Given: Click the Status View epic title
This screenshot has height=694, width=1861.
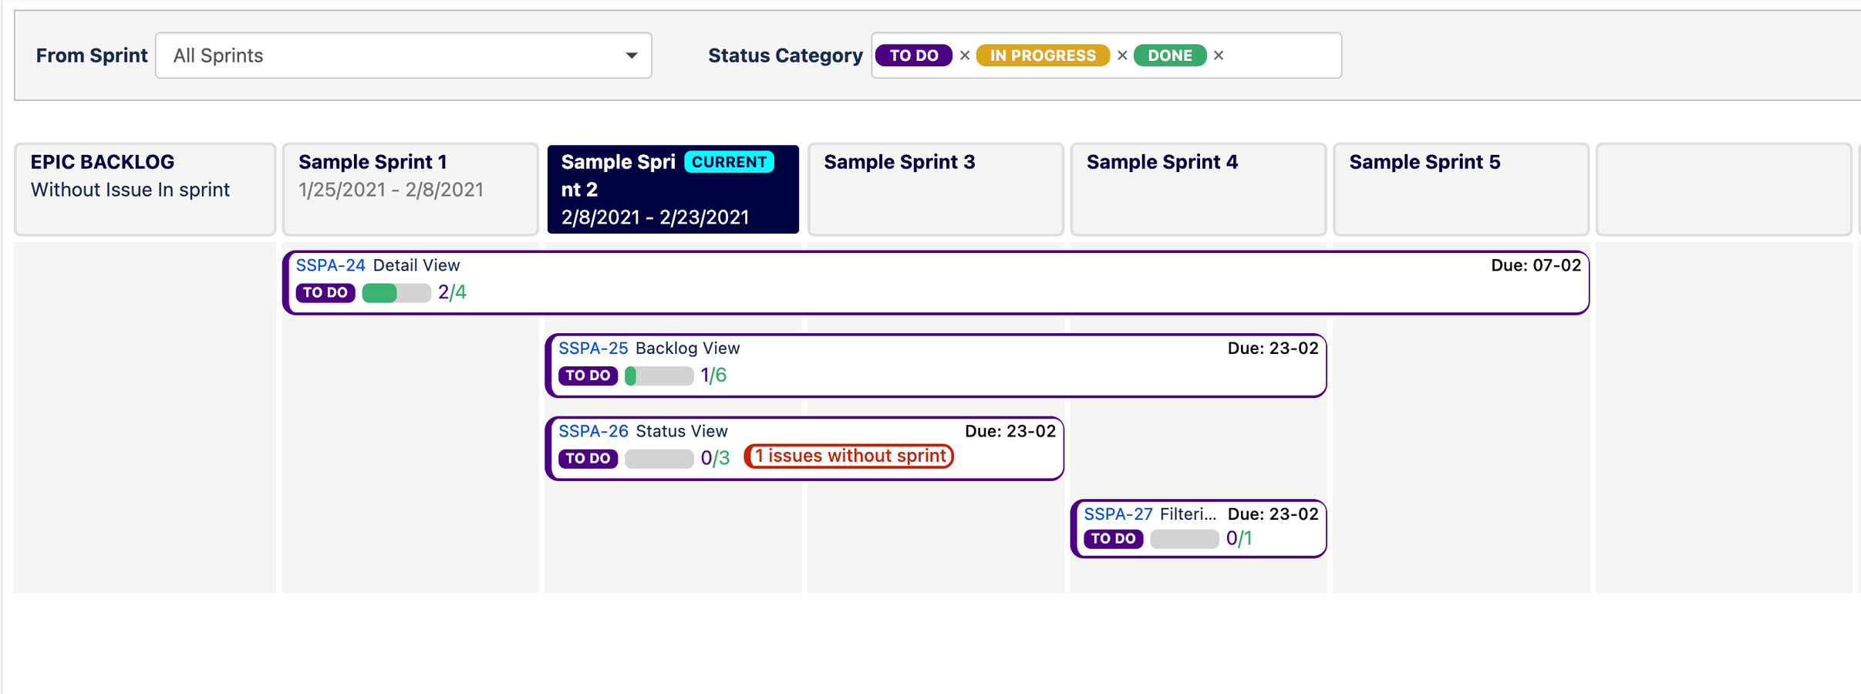Looking at the screenshot, I should (682, 431).
